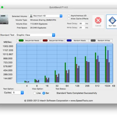Click the 144.667 axis value
Image resolution: width=117 pixels, height=117 pixels.
(x=8, y=78)
